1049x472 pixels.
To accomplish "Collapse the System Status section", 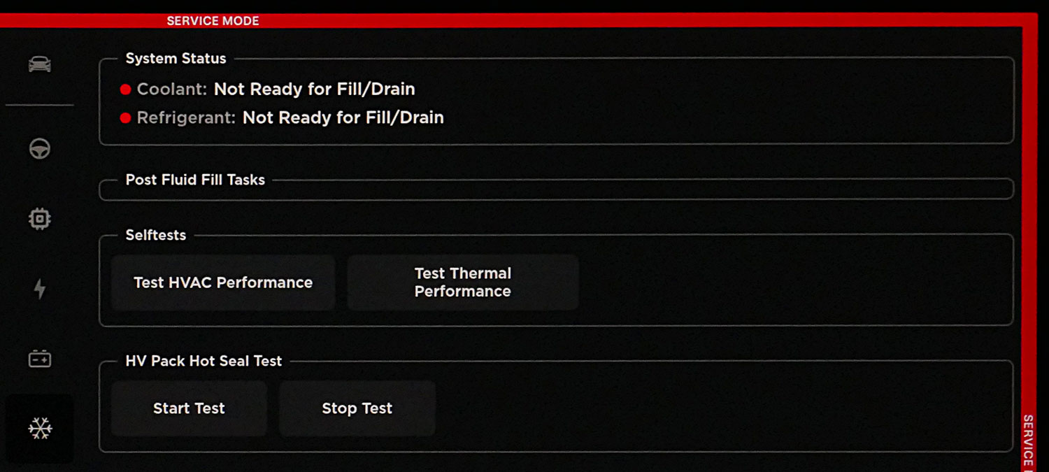I will coord(175,59).
